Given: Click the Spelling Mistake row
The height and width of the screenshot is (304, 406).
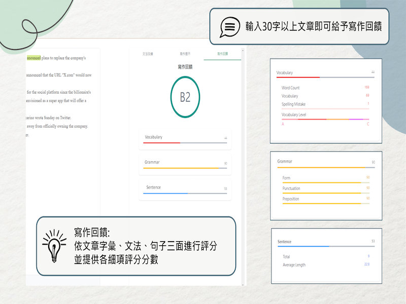Looking at the screenshot, I should [x=325, y=104].
